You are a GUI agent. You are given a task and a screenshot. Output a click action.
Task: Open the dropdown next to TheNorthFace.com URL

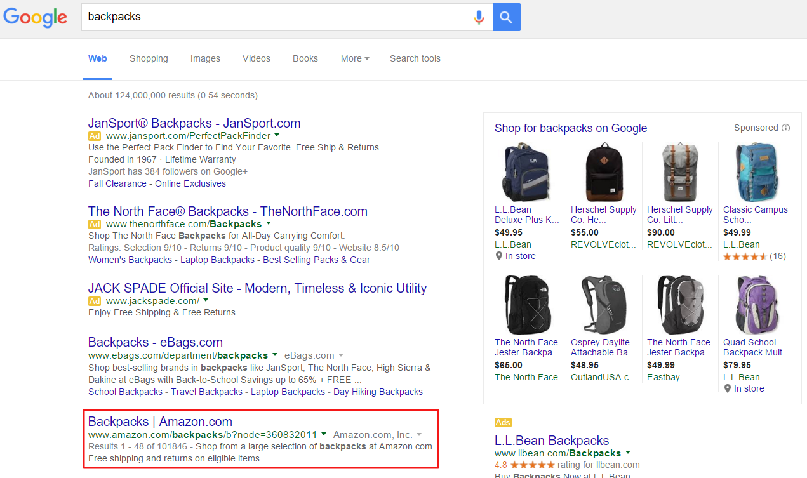(268, 224)
